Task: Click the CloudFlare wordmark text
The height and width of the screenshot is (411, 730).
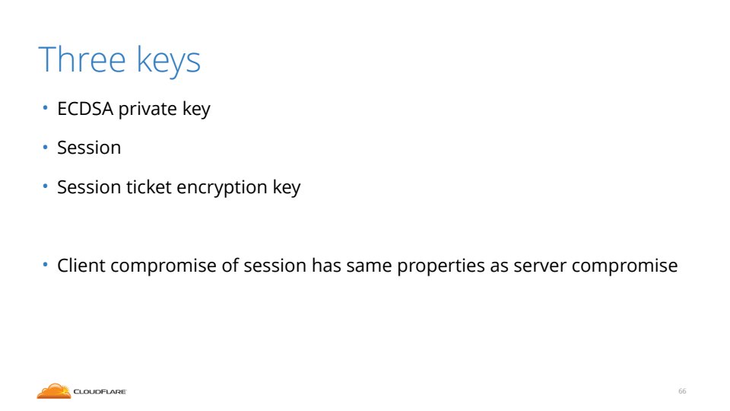Action: click(x=100, y=392)
